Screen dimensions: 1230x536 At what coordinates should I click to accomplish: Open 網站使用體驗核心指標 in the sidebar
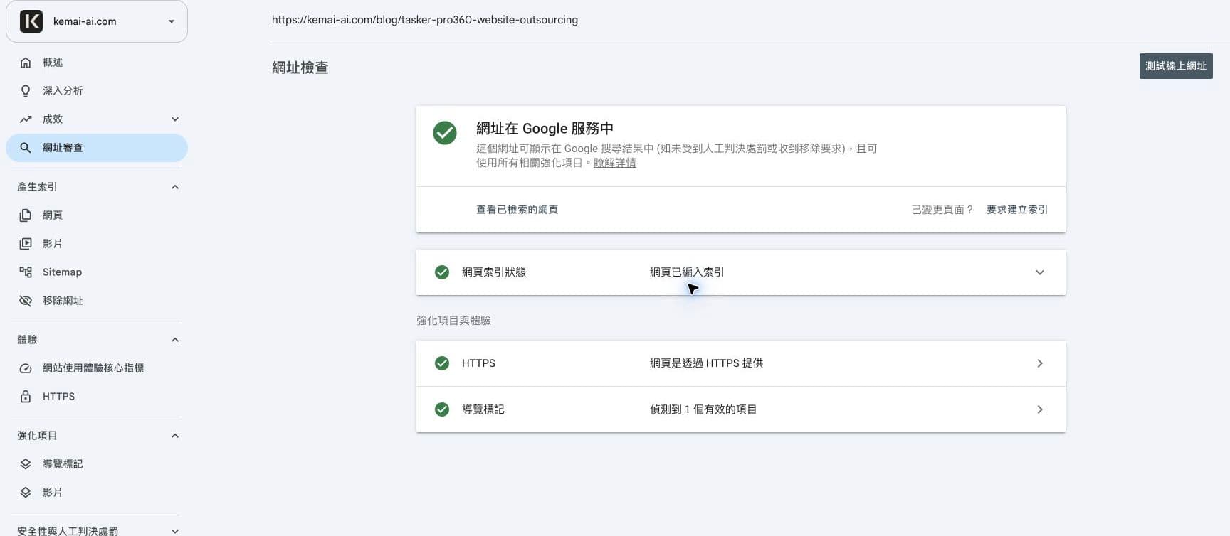pyautogui.click(x=97, y=368)
